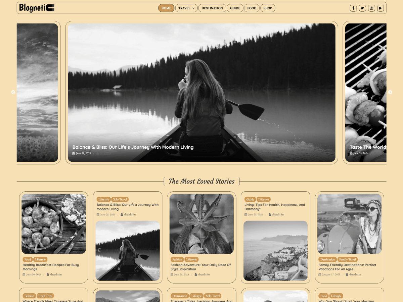Click the Food category pill on breakfast post
The width and height of the screenshot is (403, 302).
pos(28,259)
